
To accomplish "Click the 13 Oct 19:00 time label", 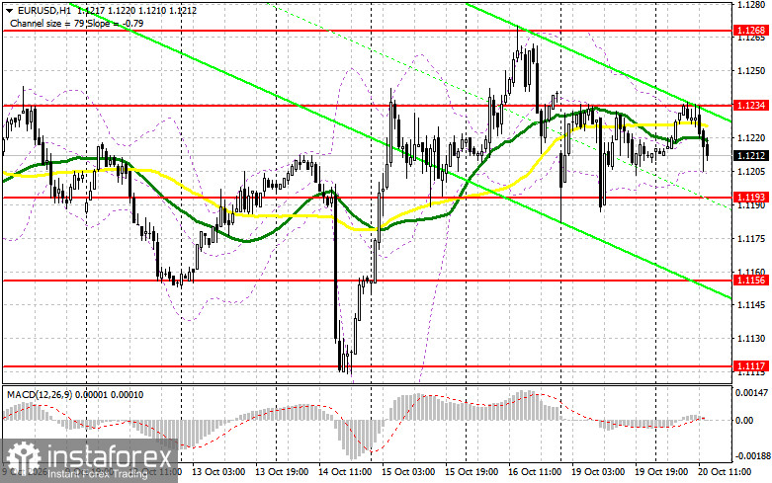I will tap(282, 472).
